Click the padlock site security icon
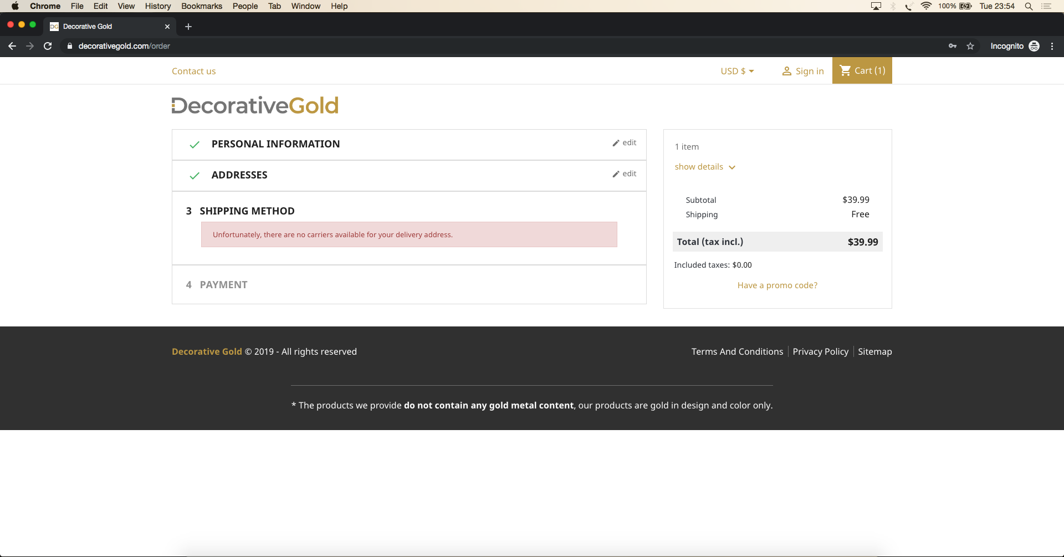Viewport: 1064px width, 557px height. tap(70, 46)
